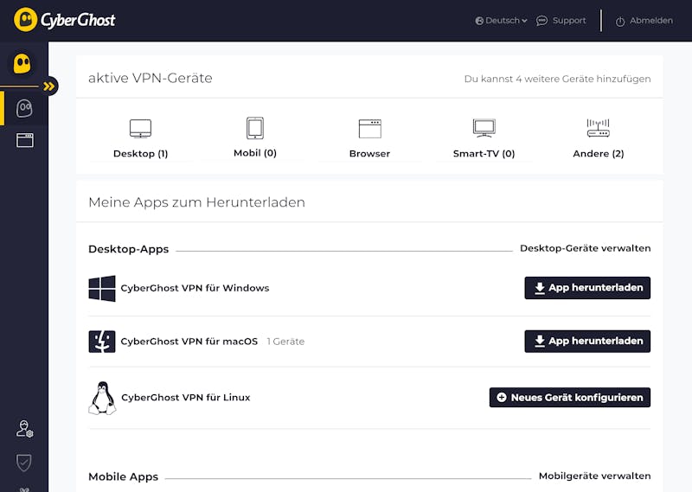Viewport: 692px width, 492px height.
Task: Download the macOS app
Action: coord(587,341)
